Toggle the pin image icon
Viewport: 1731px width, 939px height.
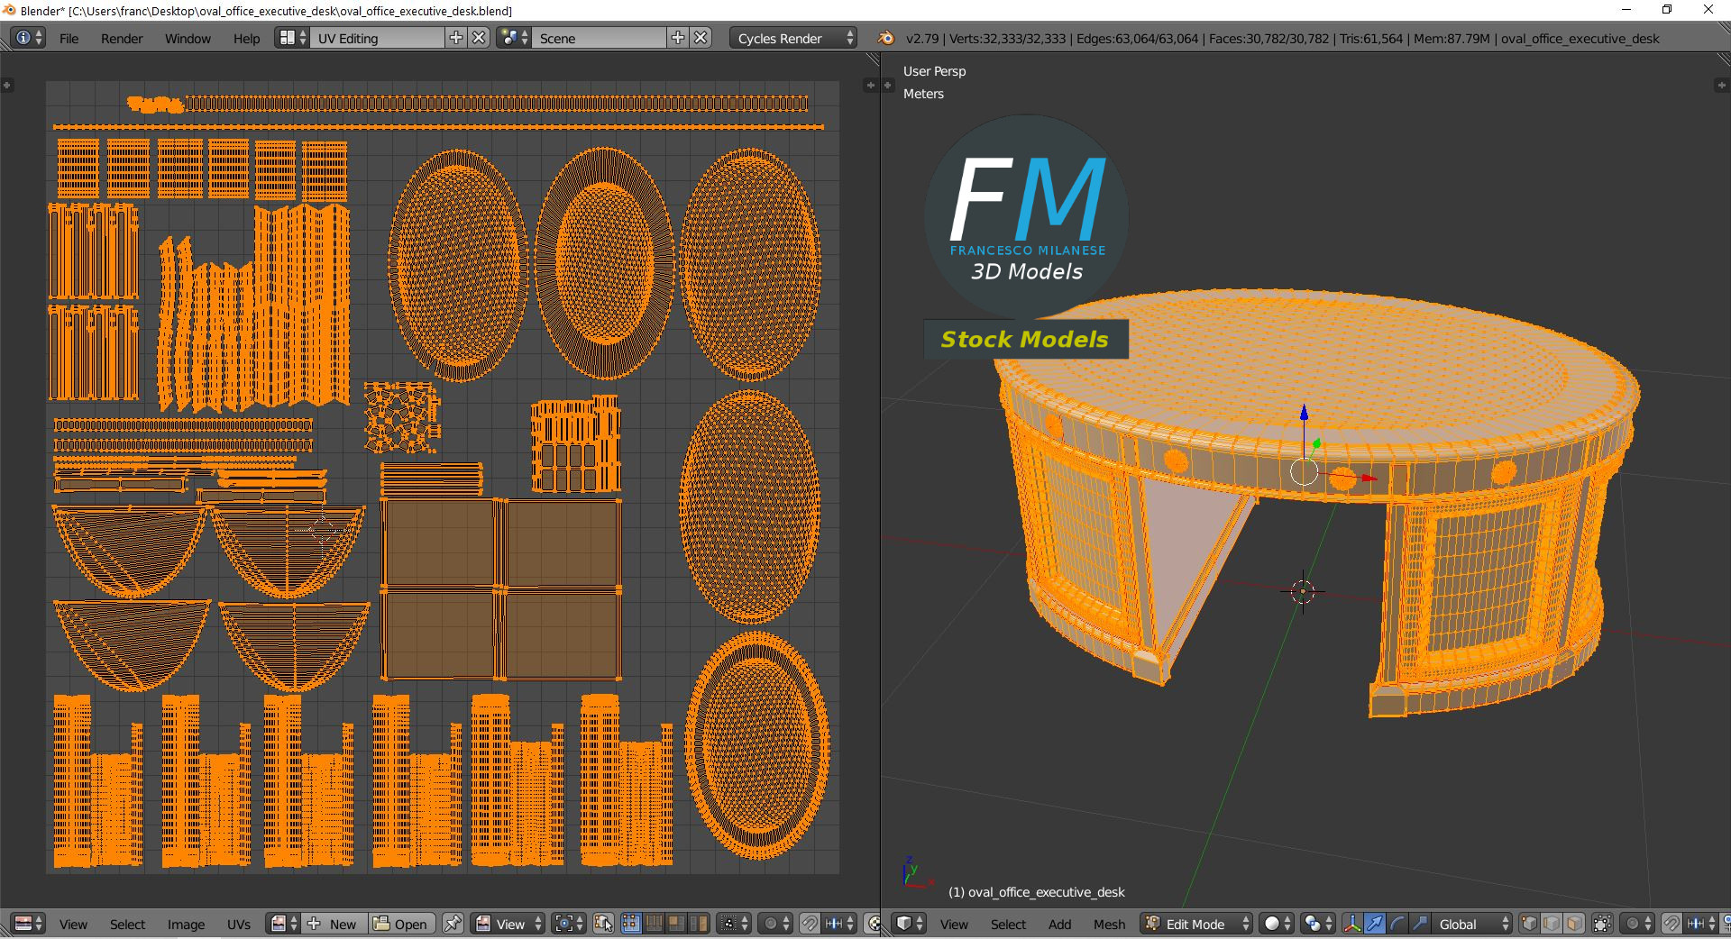coord(453,924)
